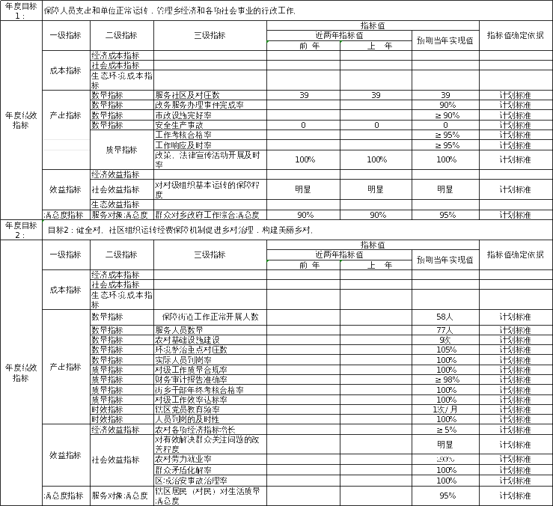Click 产出指标 cell in the second table
Screen dimensions: 553x506
tap(66, 367)
